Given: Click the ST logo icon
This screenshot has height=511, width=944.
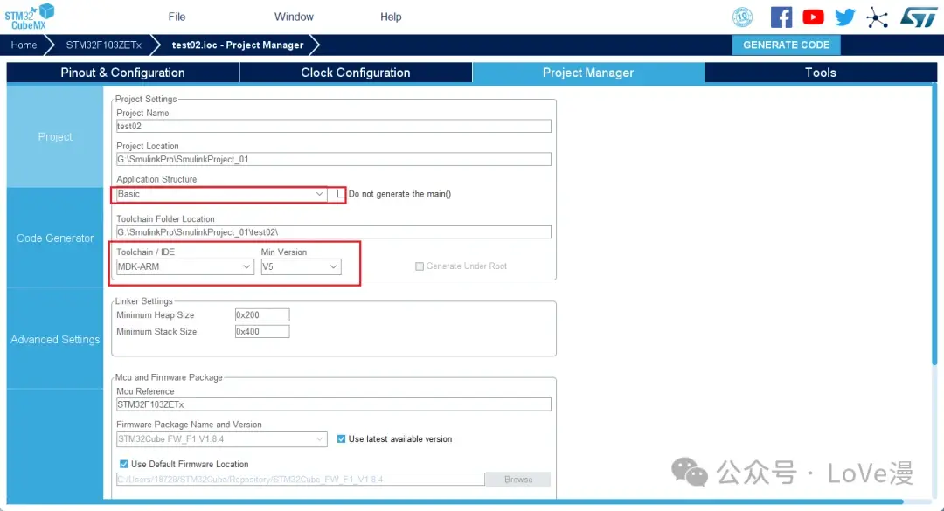Looking at the screenshot, I should click(x=918, y=17).
